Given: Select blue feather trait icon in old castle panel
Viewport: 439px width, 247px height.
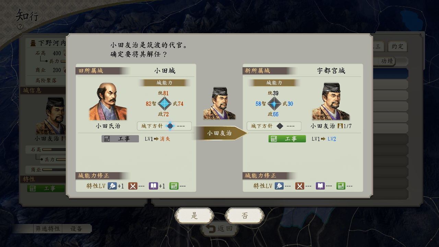Looking at the screenshot, I should (x=112, y=186).
